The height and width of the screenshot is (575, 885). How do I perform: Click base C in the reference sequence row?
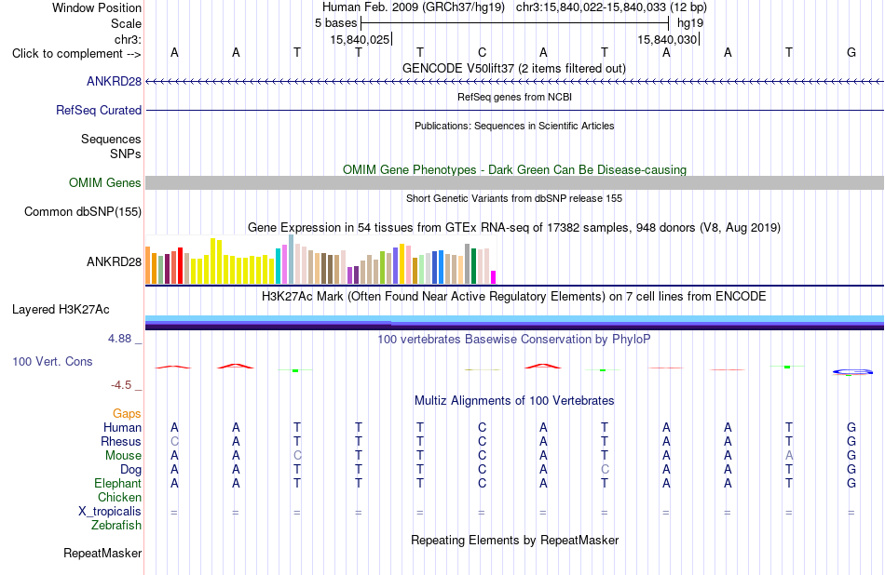point(482,52)
